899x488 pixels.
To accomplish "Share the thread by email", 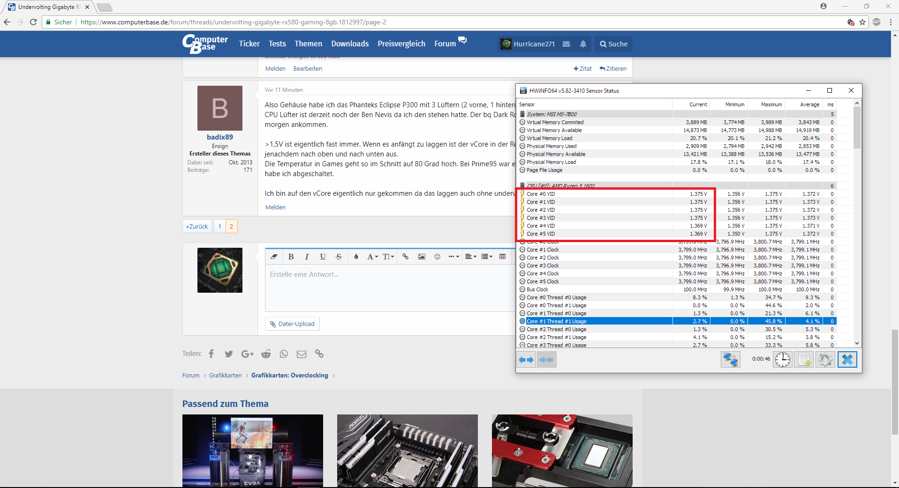I will click(302, 354).
